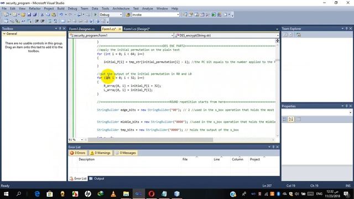
Task: Click the Save floppy disk icon
Action: (x=29, y=15)
